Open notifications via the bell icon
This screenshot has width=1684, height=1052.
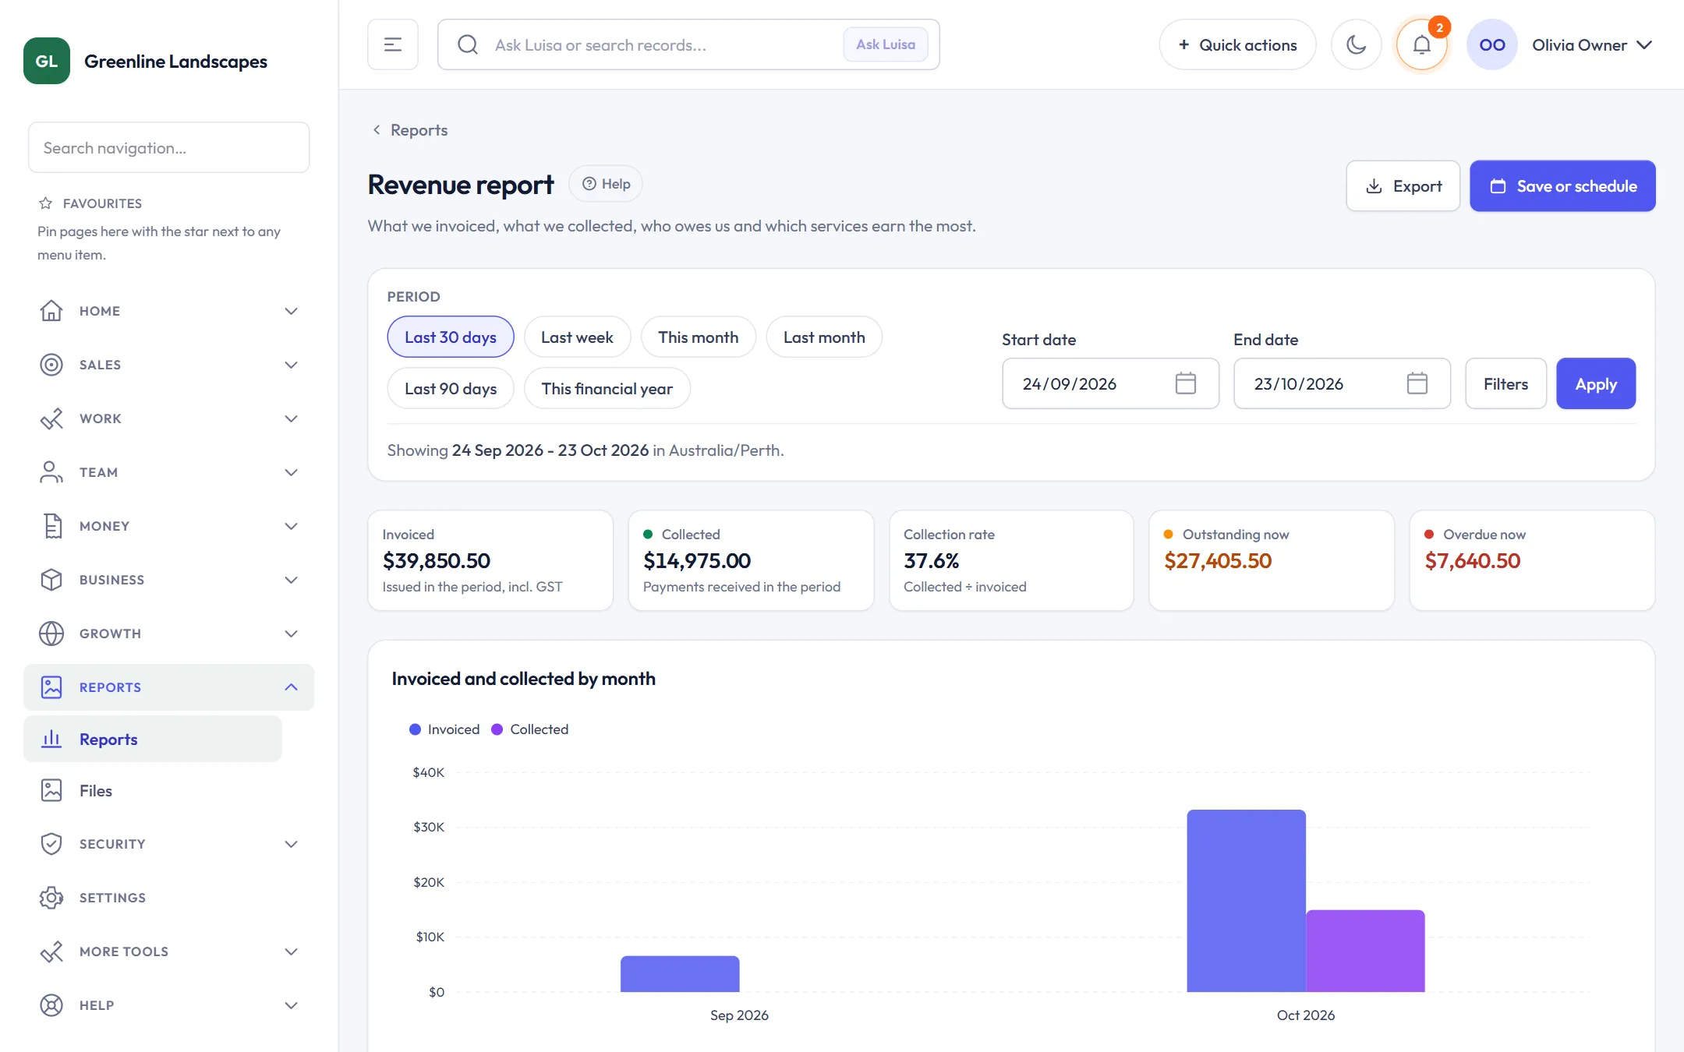pos(1421,44)
